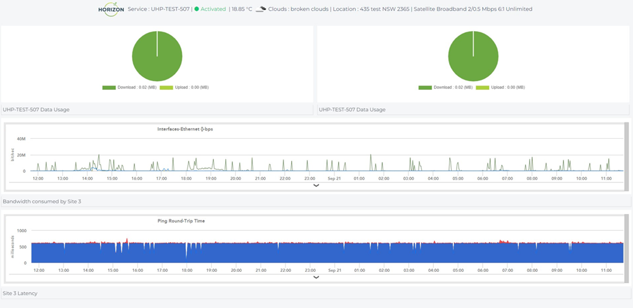Click the scrollbar right of the bandwidth chart
This screenshot has height=308, width=633.
(627, 157)
